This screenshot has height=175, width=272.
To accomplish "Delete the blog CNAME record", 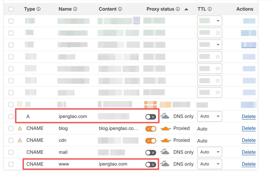I will pos(249,128).
